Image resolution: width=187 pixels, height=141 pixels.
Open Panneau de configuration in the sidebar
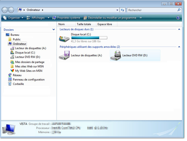click(x=28, y=80)
